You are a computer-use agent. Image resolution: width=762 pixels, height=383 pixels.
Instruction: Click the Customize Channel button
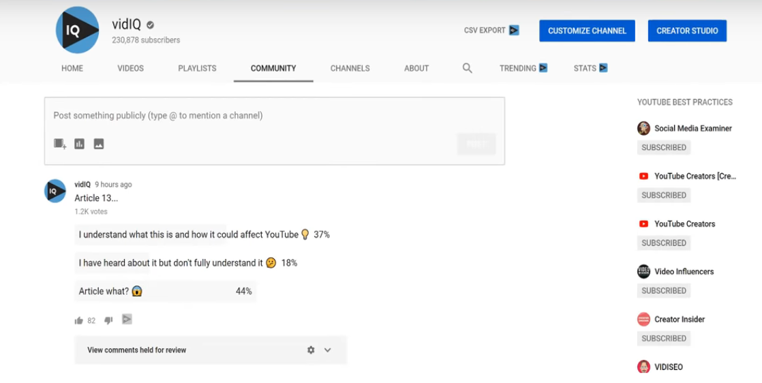tap(587, 31)
